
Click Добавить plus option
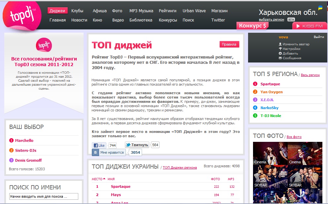tap(288, 54)
